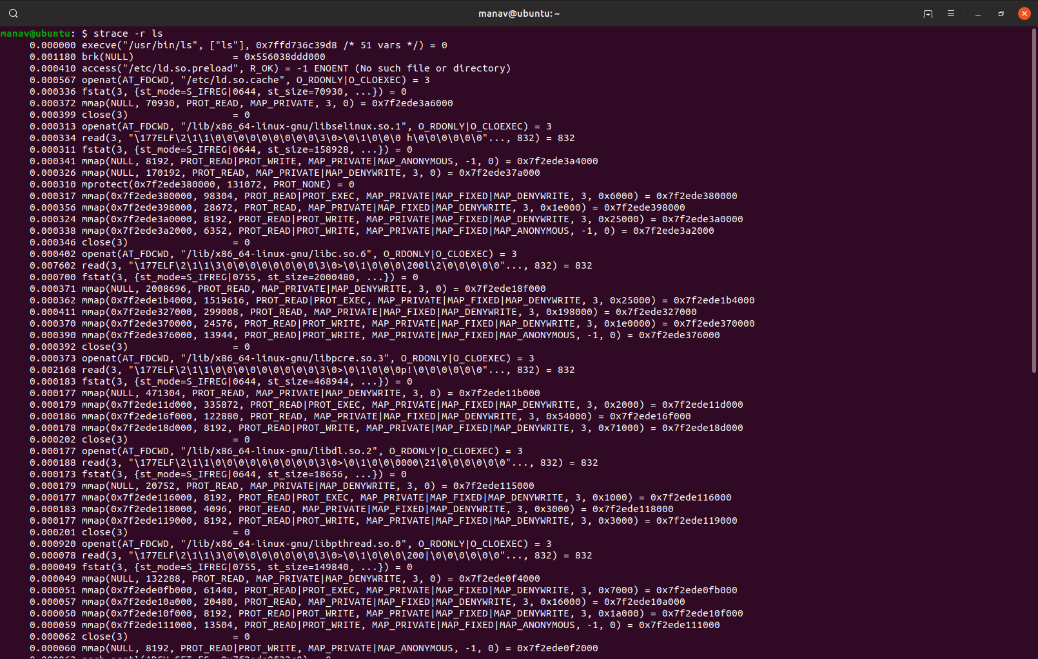Click the openat line for libselinux.so.1
Screen dimensions: 1038x659
[291, 126]
